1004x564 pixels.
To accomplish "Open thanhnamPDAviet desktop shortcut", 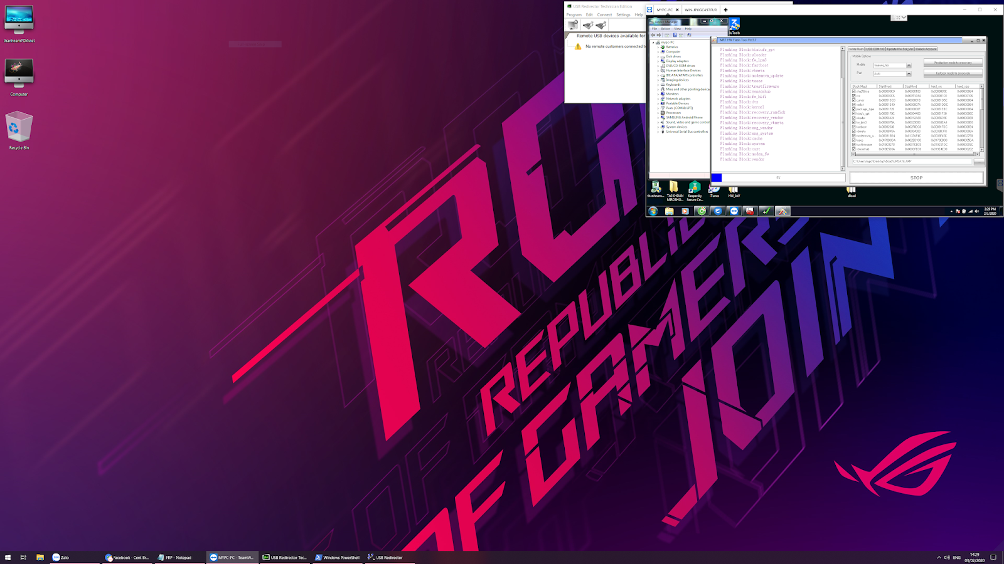I will (19, 24).
